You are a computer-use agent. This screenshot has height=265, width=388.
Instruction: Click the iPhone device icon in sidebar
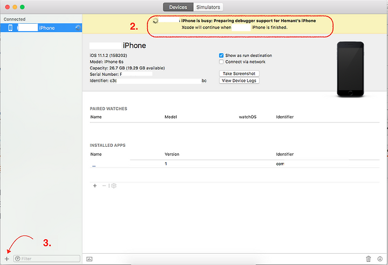pyautogui.click(x=10, y=27)
